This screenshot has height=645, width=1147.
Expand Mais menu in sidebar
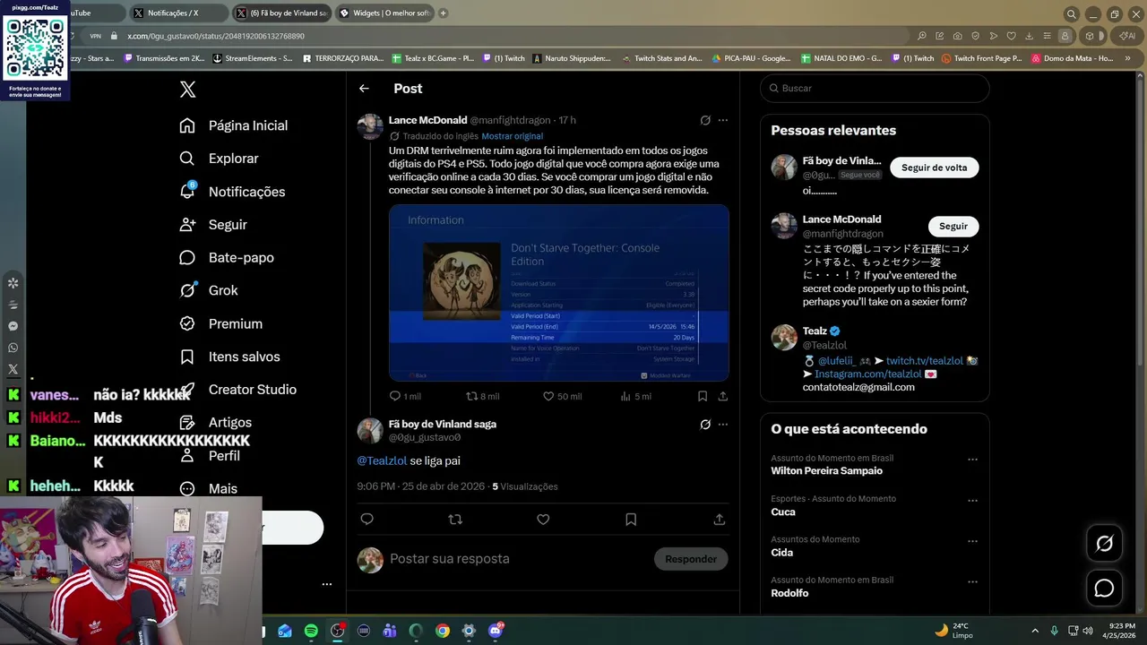(x=208, y=489)
